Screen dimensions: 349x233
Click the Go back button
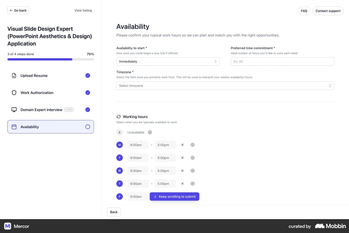(x=18, y=10)
